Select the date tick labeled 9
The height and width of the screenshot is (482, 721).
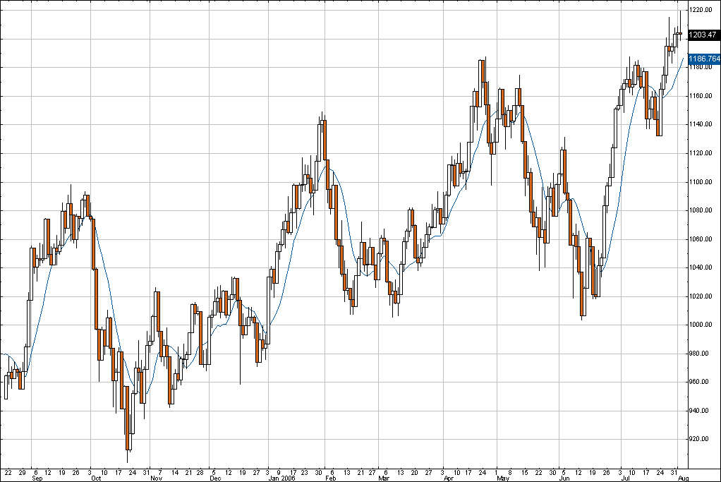coord(278,472)
